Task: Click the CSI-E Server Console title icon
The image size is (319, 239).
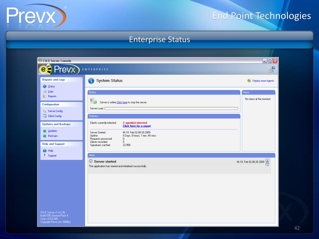Action: 40,61
